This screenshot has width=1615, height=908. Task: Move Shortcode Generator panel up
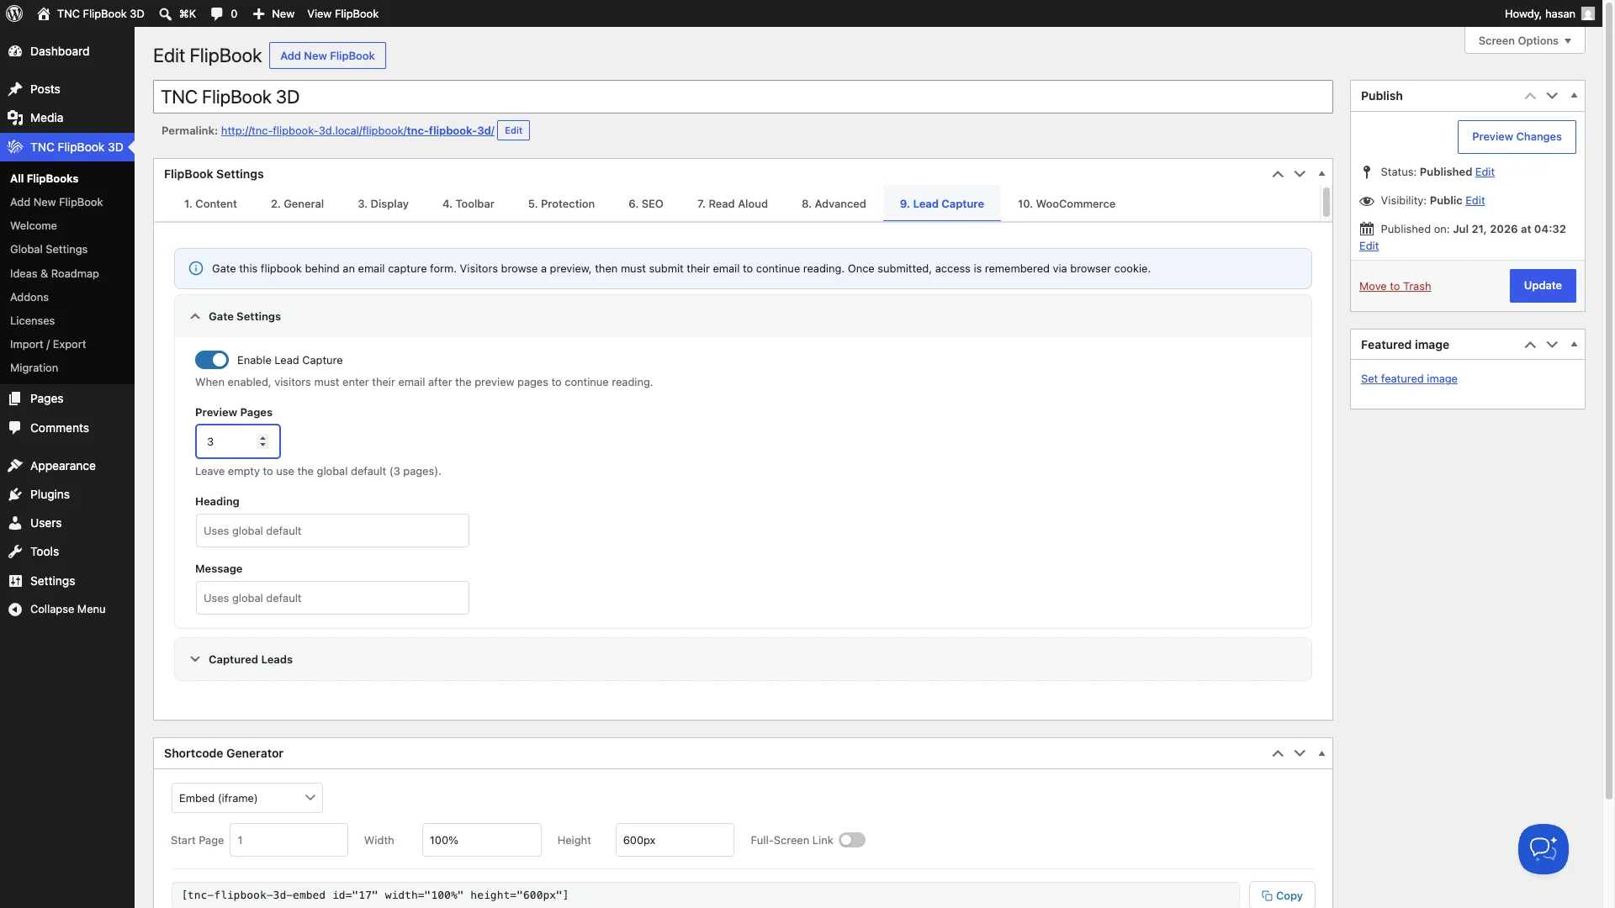(1277, 753)
